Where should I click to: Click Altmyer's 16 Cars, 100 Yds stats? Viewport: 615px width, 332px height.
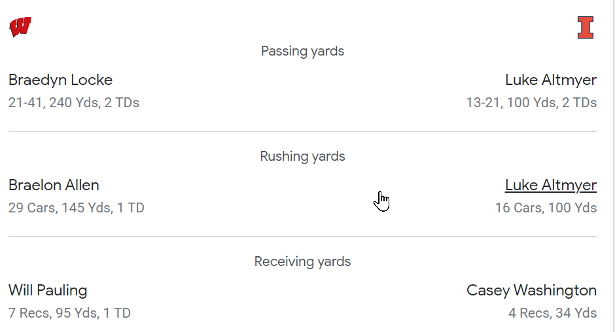pos(546,208)
